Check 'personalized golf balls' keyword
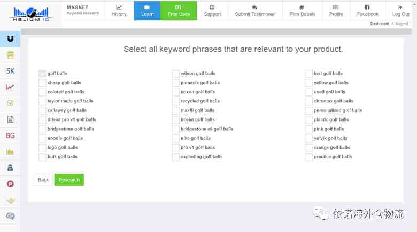This screenshot has height=232, width=417. [x=309, y=111]
